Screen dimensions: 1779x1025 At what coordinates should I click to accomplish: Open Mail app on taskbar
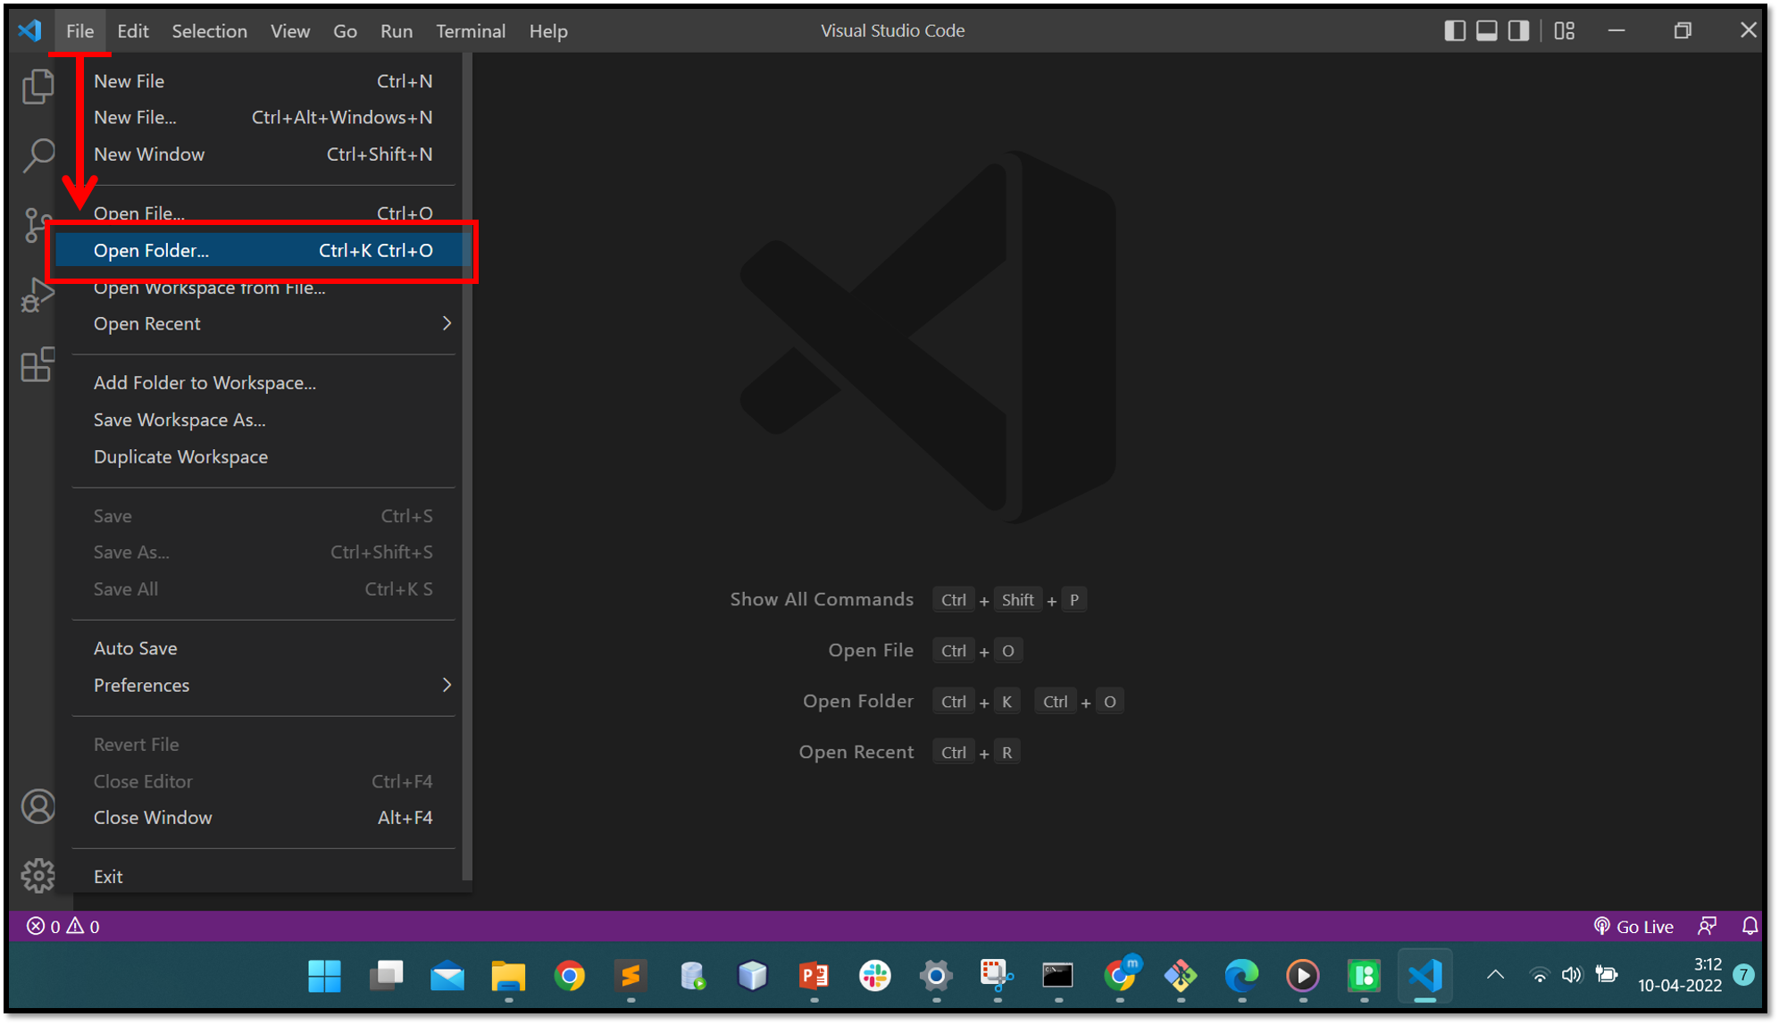[x=447, y=976]
